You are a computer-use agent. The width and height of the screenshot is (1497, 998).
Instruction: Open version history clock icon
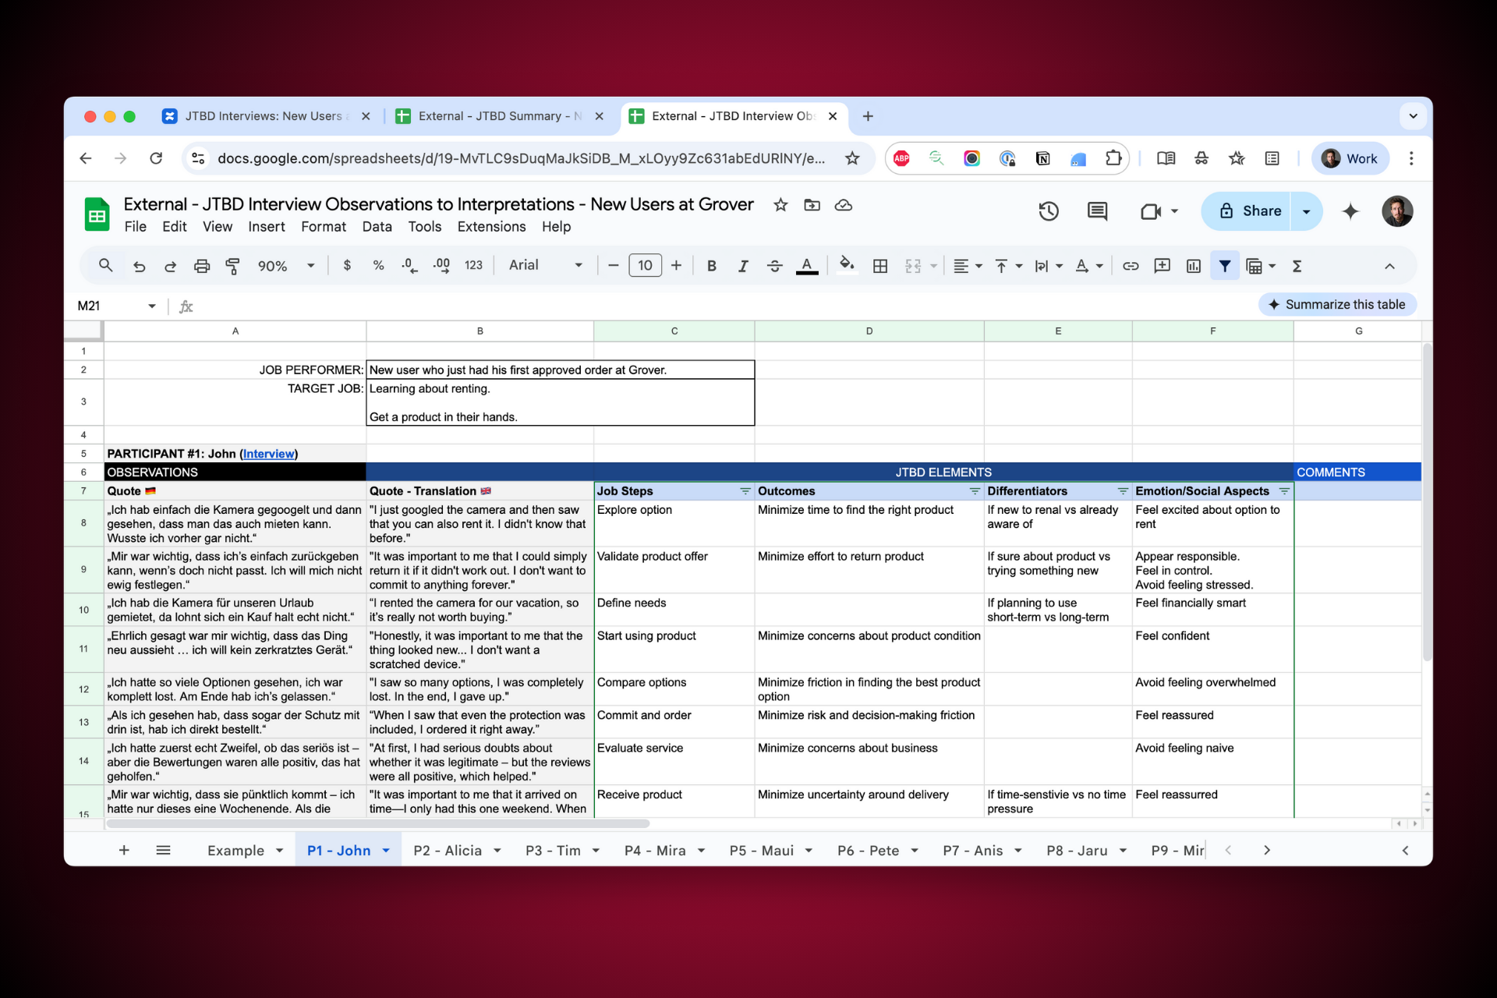(1048, 211)
